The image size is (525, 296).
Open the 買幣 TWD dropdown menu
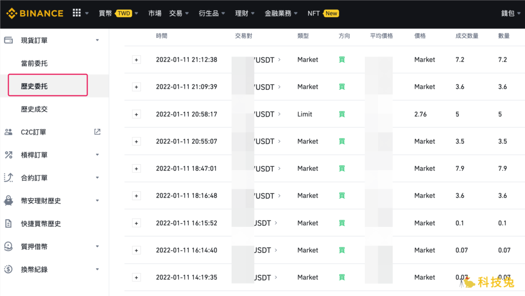point(118,13)
